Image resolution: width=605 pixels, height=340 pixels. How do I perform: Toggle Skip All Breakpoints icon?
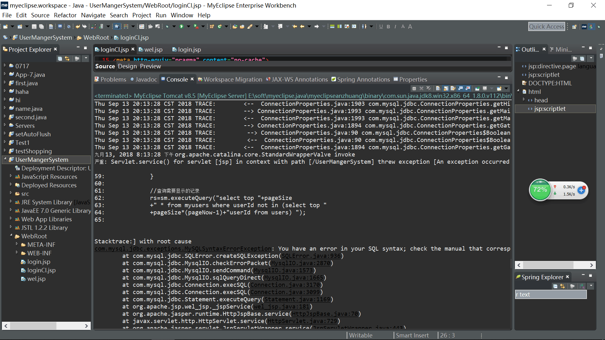[69, 27]
